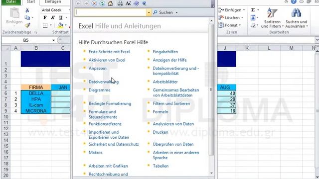Viewport: 319px width, 179px height.
Task: Refresh the Help page with the green arrows icon
Action: click(x=102, y=3)
